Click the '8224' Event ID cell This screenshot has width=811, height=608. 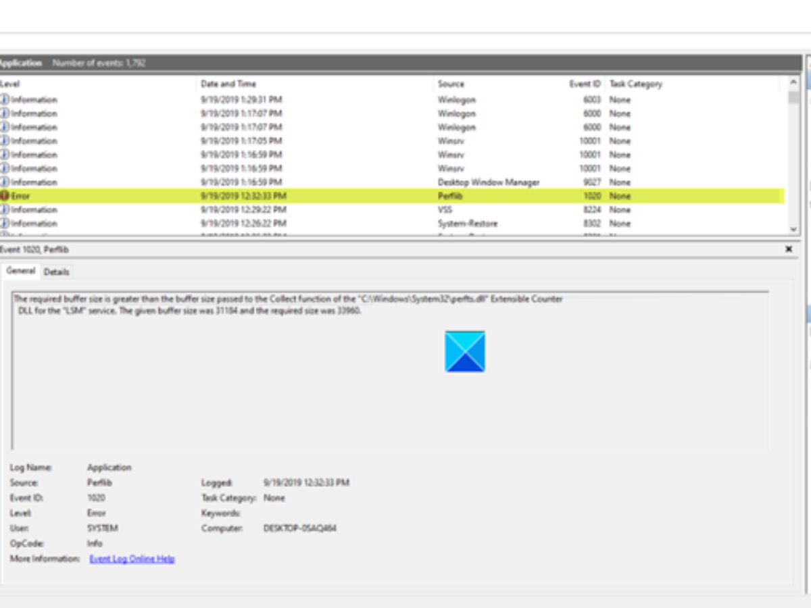click(592, 209)
